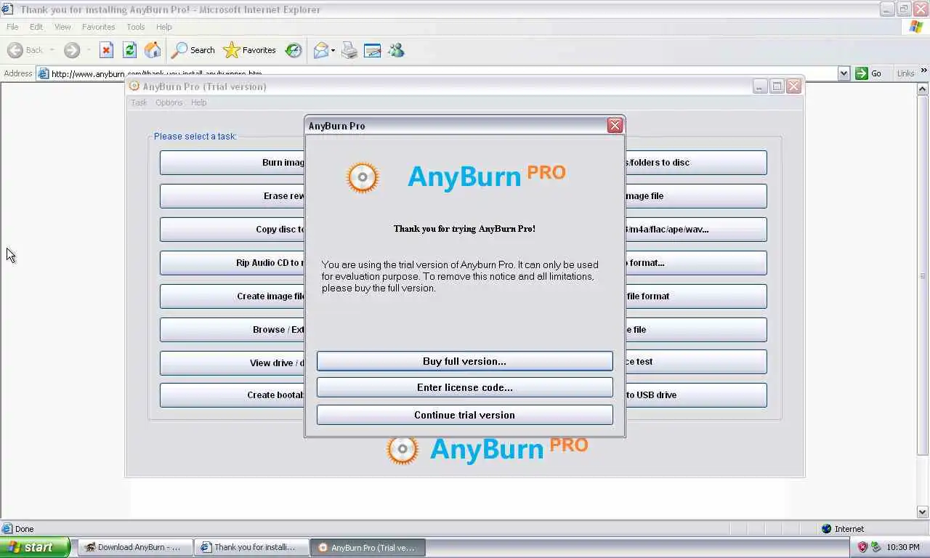
Task: Click the IE Forward arrow button
Action: 71,50
